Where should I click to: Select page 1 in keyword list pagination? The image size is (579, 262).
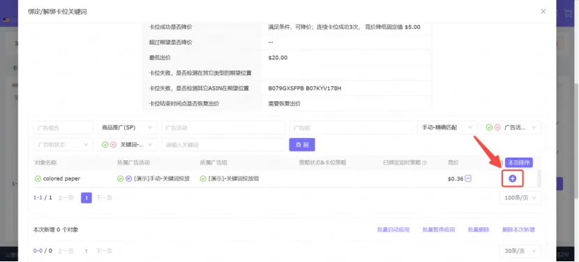[x=87, y=198]
